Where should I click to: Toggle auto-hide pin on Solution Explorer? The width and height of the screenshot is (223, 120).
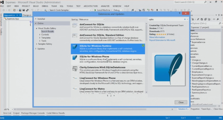(219, 15)
